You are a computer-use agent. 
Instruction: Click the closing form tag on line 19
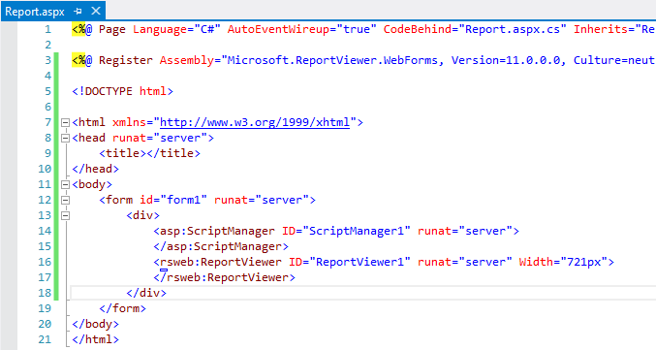pyautogui.click(x=122, y=308)
